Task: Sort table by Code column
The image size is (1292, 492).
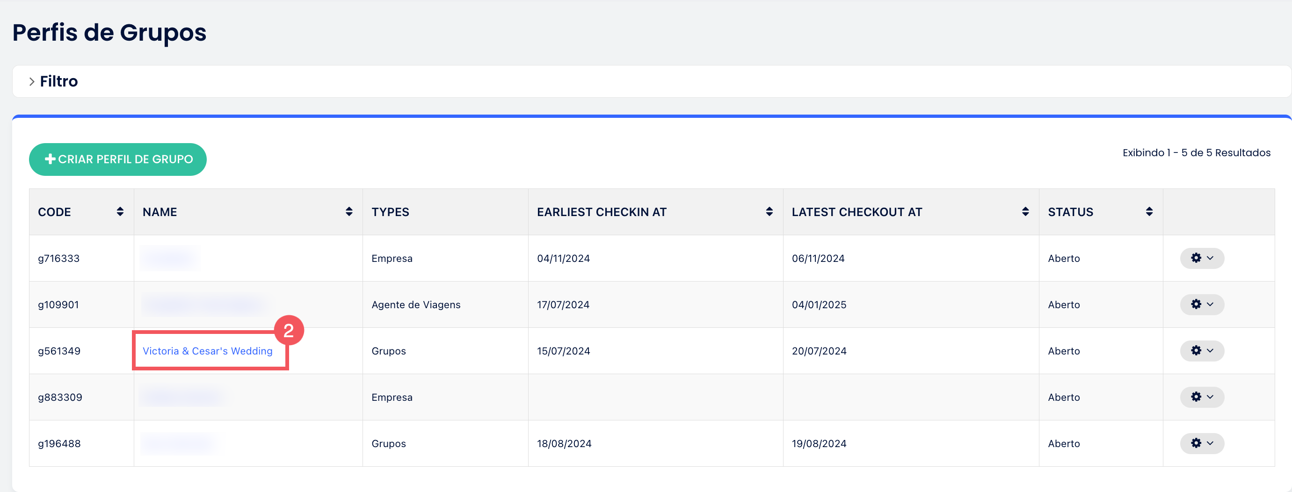Action: pyautogui.click(x=120, y=212)
